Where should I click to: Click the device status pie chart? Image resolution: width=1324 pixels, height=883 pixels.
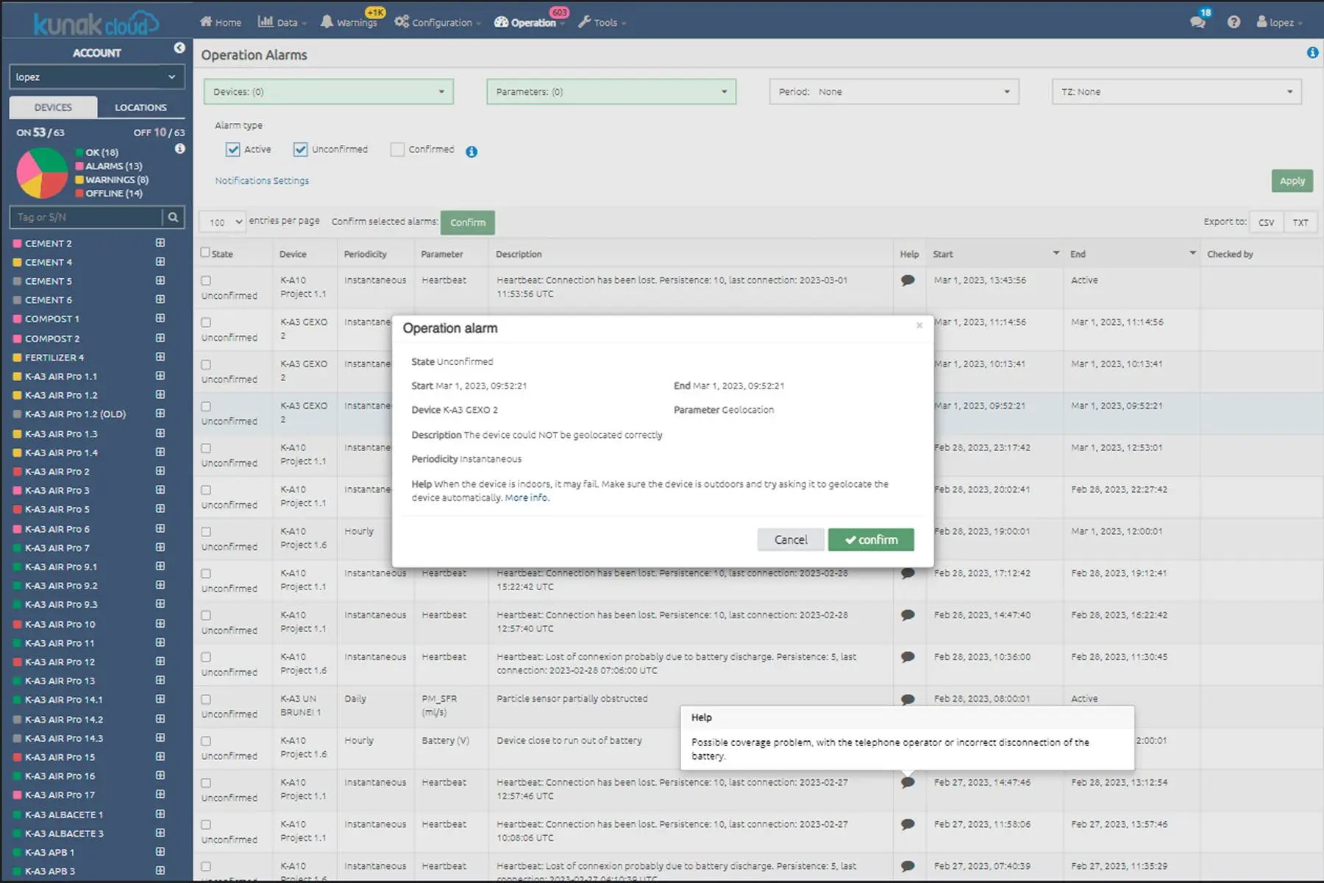click(43, 174)
